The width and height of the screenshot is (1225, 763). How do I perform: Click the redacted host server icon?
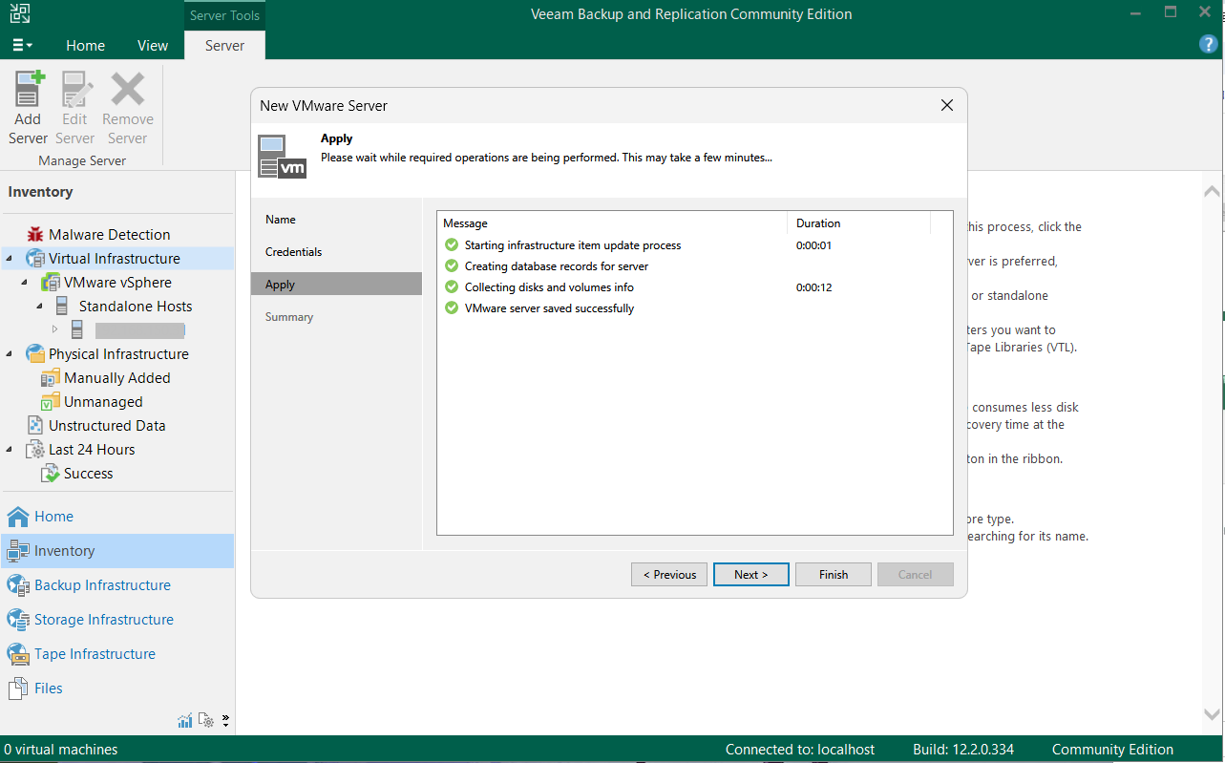pos(77,329)
